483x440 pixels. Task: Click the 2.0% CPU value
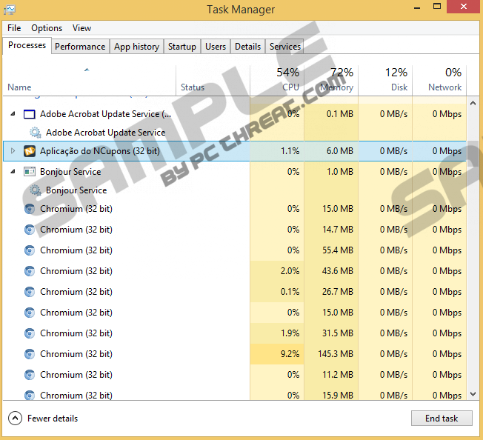click(290, 271)
